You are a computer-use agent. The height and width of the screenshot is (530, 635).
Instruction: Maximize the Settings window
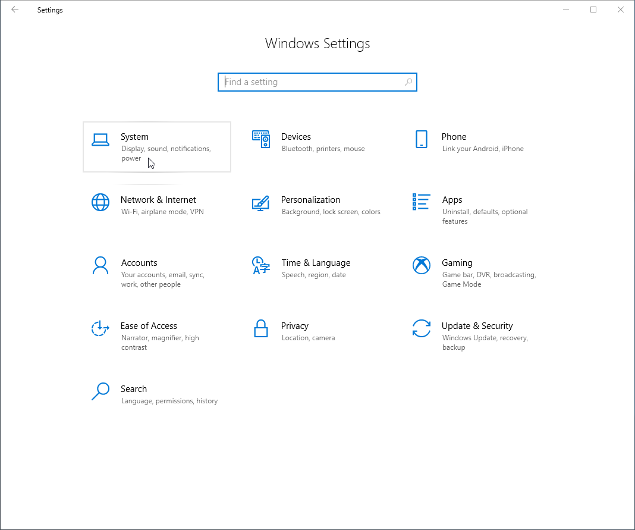593,10
